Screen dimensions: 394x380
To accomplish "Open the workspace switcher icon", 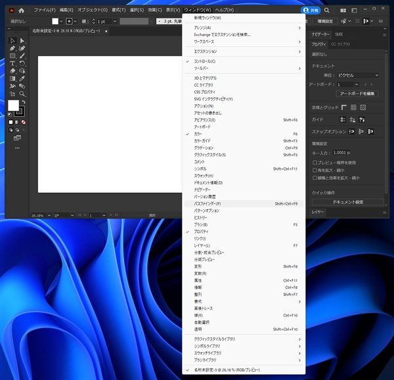I will click(x=354, y=11).
